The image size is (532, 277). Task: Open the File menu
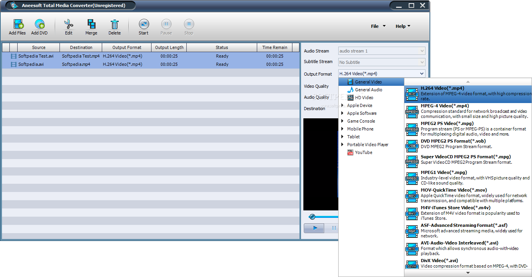pos(378,26)
